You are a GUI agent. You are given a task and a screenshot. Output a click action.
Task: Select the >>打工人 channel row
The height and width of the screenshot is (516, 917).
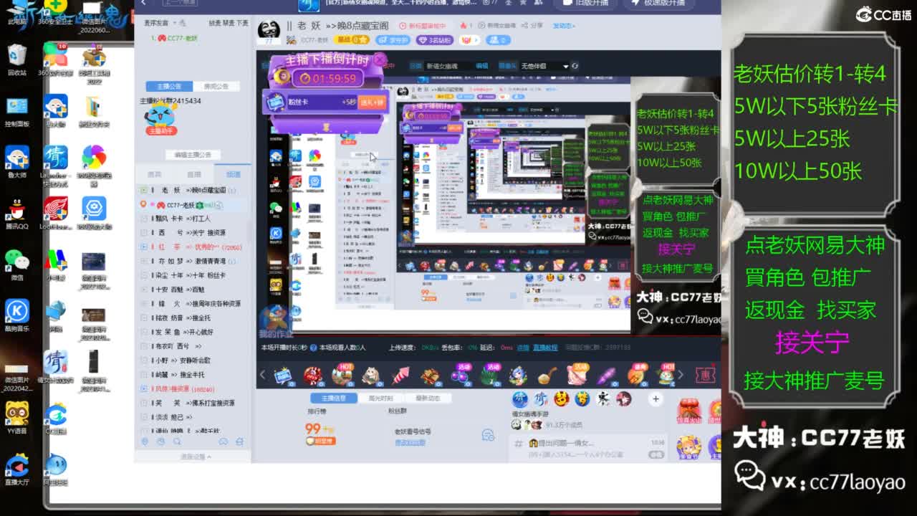coord(193,219)
